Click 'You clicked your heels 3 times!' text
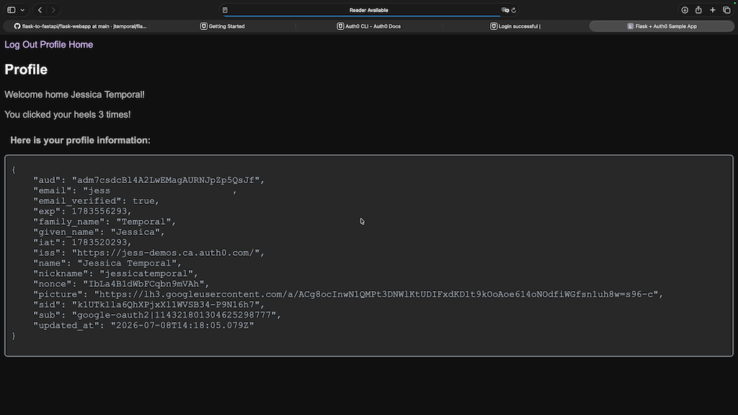The width and height of the screenshot is (738, 415). [x=68, y=115]
